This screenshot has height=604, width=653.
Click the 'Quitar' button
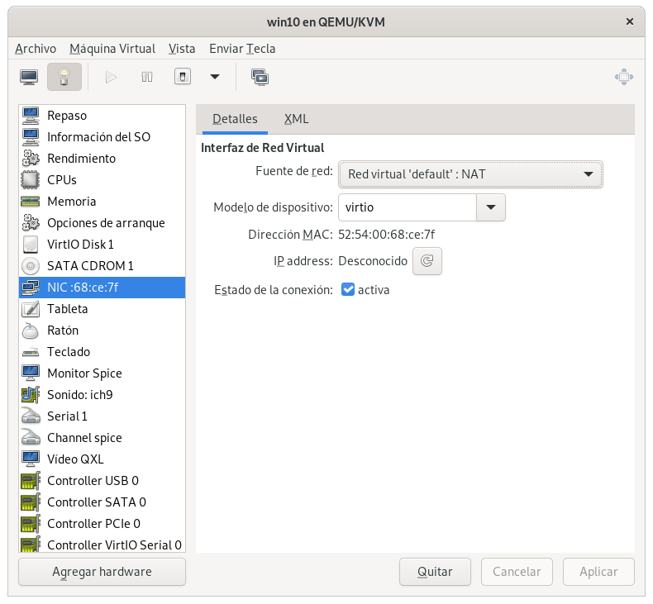pos(435,571)
